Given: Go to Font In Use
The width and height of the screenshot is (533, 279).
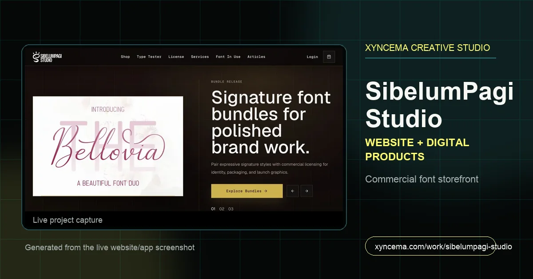Looking at the screenshot, I should point(228,57).
